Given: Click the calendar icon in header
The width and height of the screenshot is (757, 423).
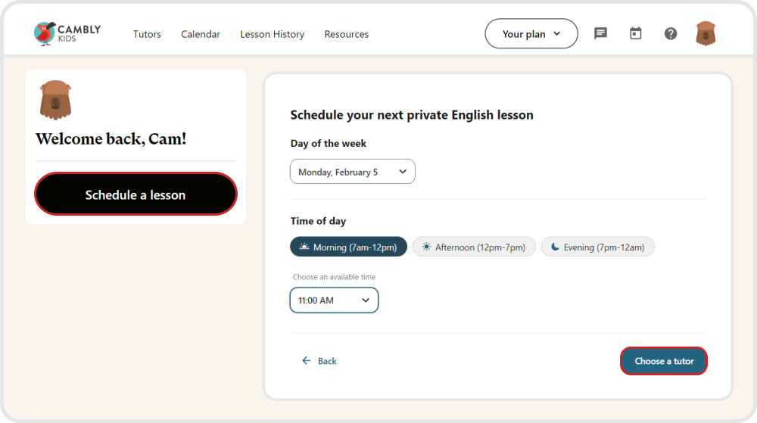Looking at the screenshot, I should 636,33.
